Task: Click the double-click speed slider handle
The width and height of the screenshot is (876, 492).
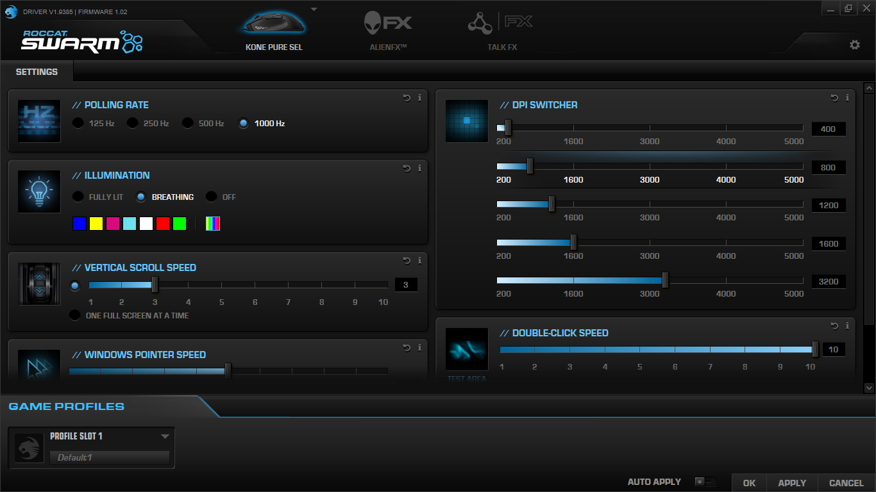Action: click(x=815, y=349)
